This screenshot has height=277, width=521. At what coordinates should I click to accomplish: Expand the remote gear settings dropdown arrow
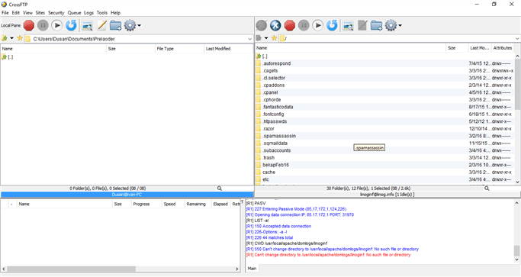400,25
